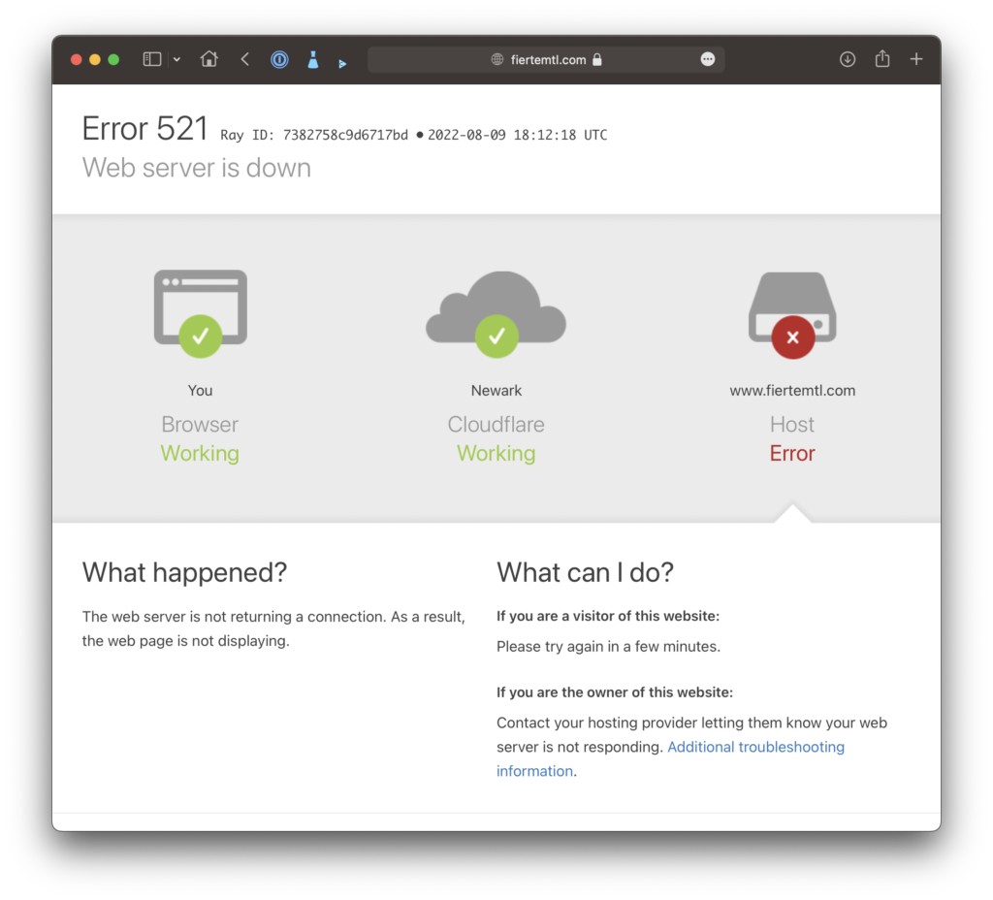This screenshot has height=900, width=993.
Task: Go to the home page icon
Action: [209, 59]
